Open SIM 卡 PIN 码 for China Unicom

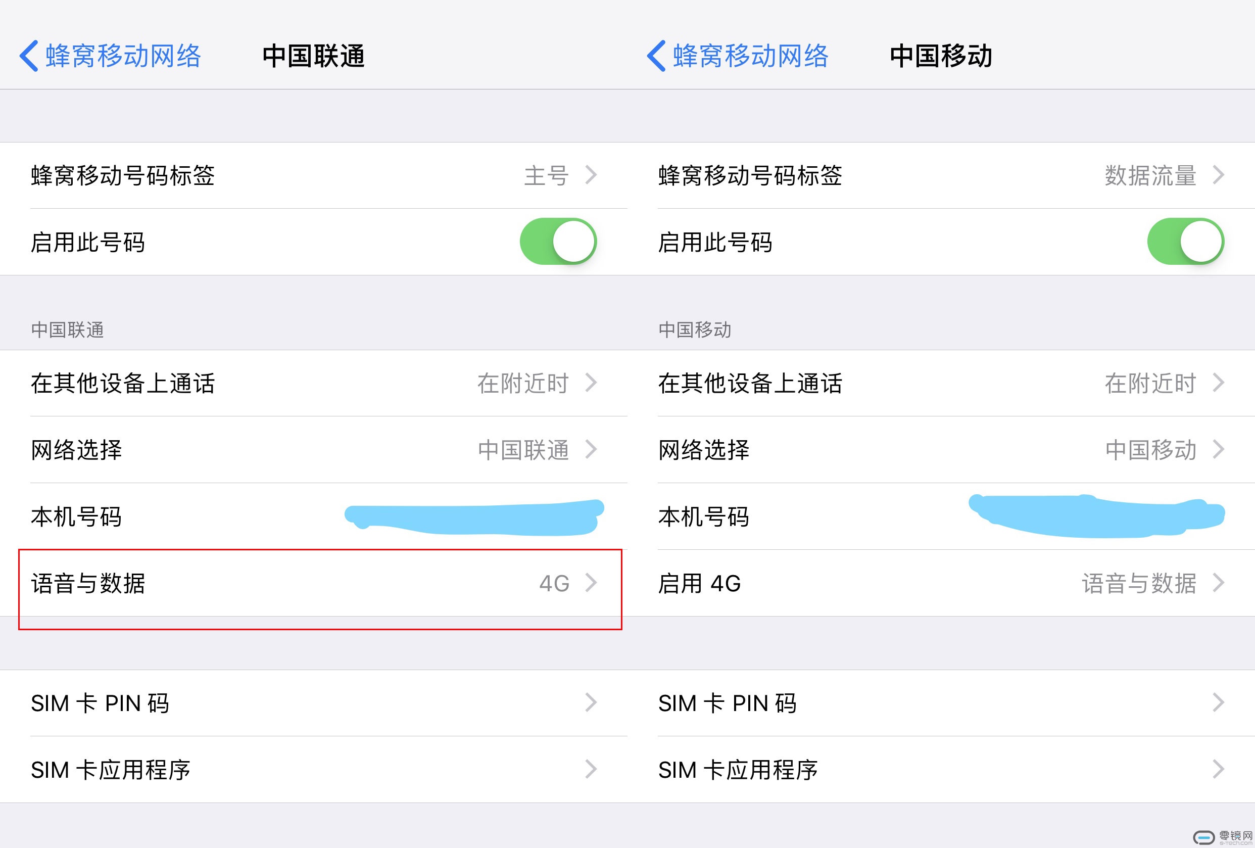(314, 702)
